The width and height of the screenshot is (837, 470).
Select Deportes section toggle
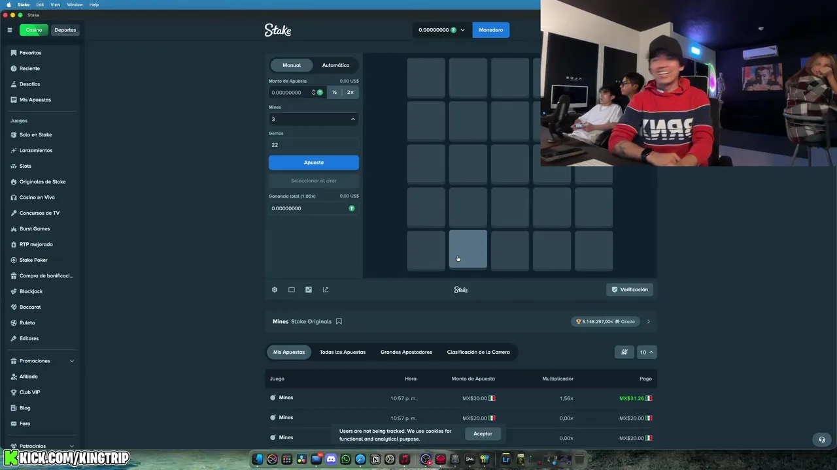[x=65, y=30]
